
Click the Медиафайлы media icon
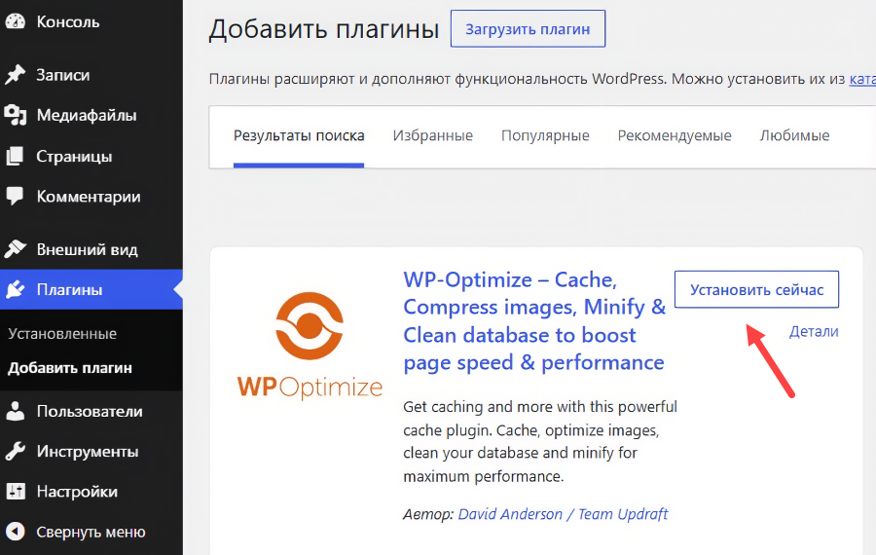15,115
